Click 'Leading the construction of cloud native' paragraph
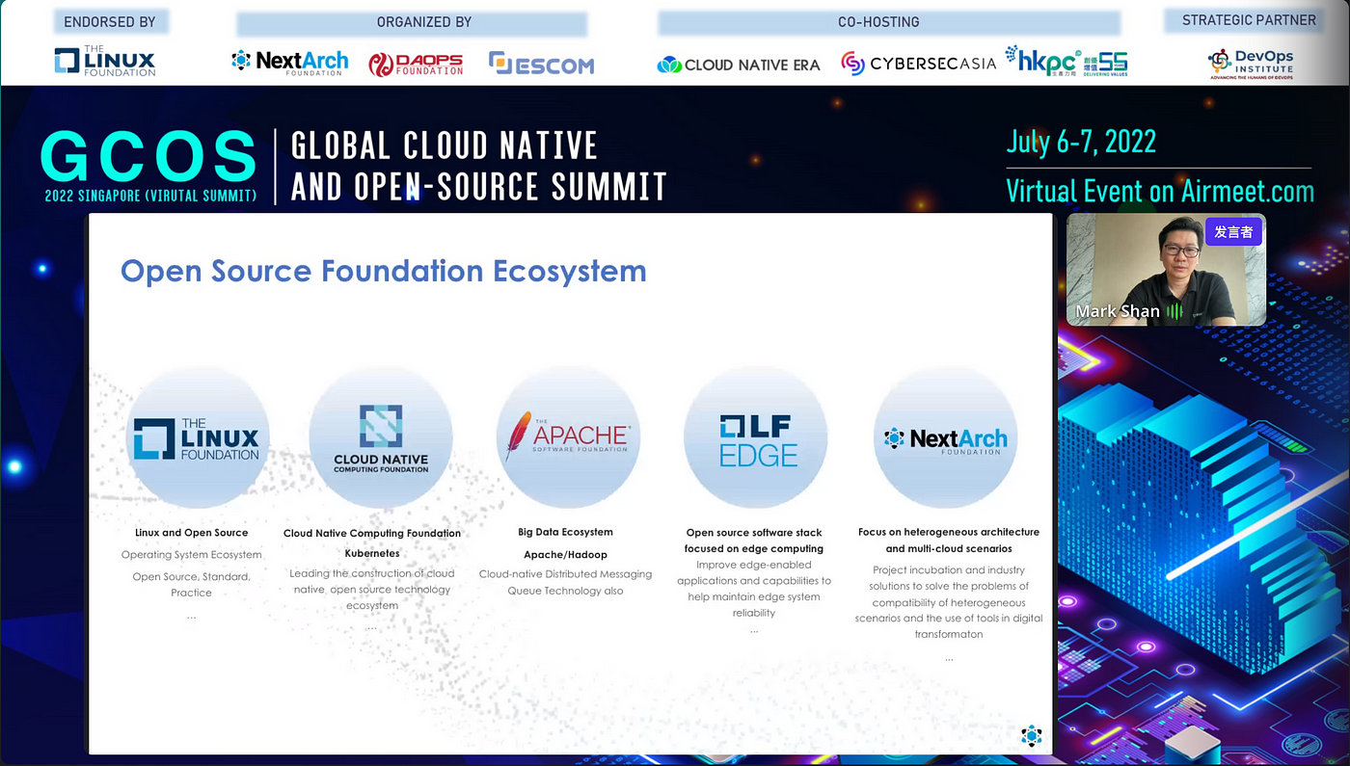1350x766 pixels. point(372,589)
